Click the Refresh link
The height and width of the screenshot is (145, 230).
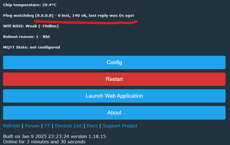[11, 126]
